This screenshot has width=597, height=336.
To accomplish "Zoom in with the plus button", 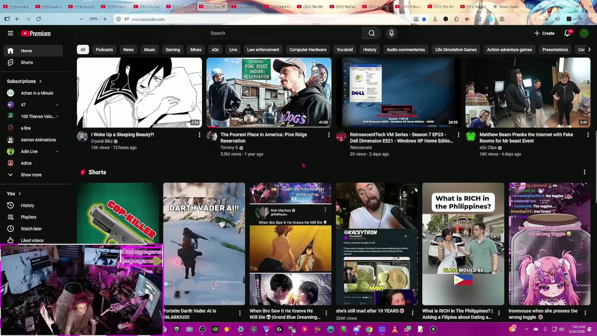I will pos(104,19).
